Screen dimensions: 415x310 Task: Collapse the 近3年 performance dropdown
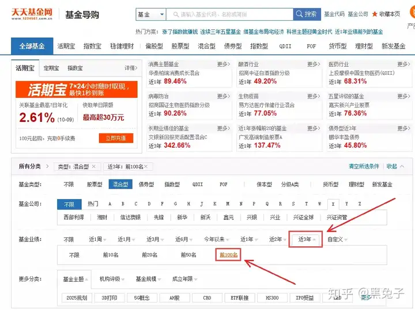pyautogui.click(x=307, y=239)
